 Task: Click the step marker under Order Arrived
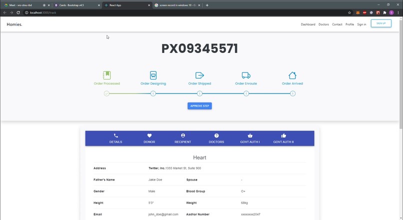click(x=292, y=93)
